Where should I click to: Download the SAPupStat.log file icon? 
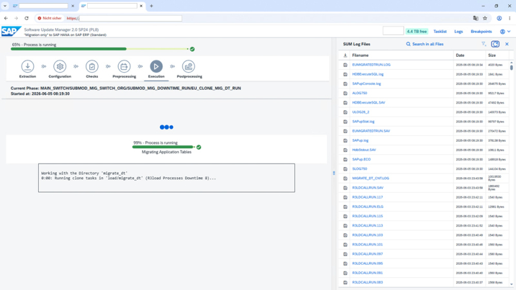point(345,122)
